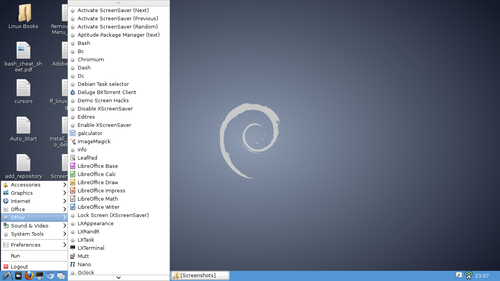Expand the System Tools submenu

(34, 234)
